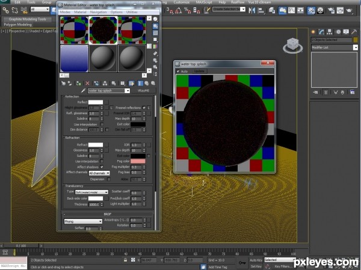Open the Display command panel tab

click(x=346, y=32)
